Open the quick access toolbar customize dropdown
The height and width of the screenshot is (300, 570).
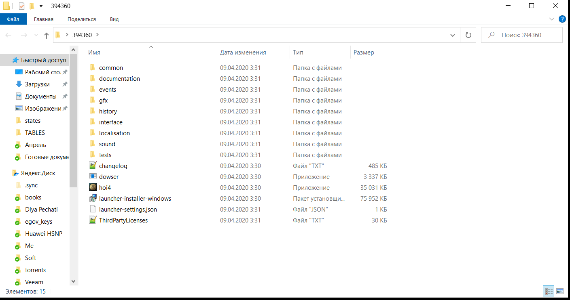[41, 6]
